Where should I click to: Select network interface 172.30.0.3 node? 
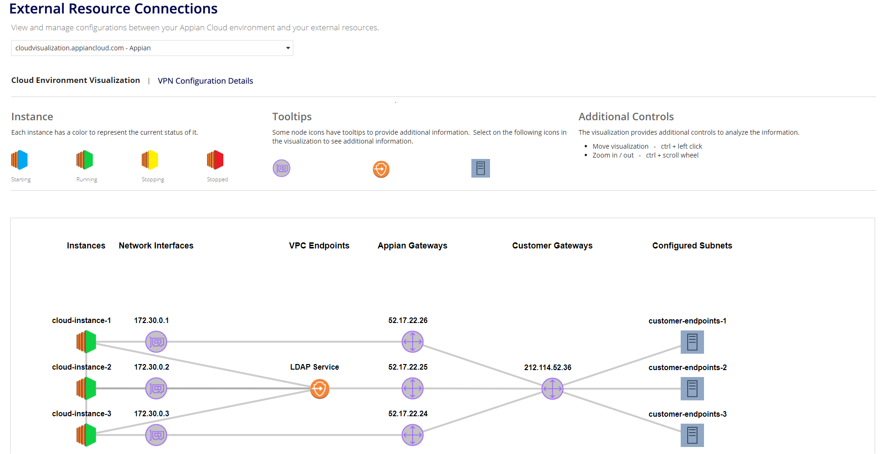pyautogui.click(x=156, y=435)
